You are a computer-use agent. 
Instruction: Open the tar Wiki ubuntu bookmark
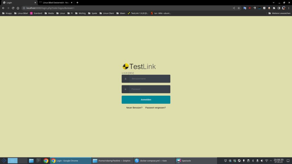pyautogui.click(x=161, y=13)
